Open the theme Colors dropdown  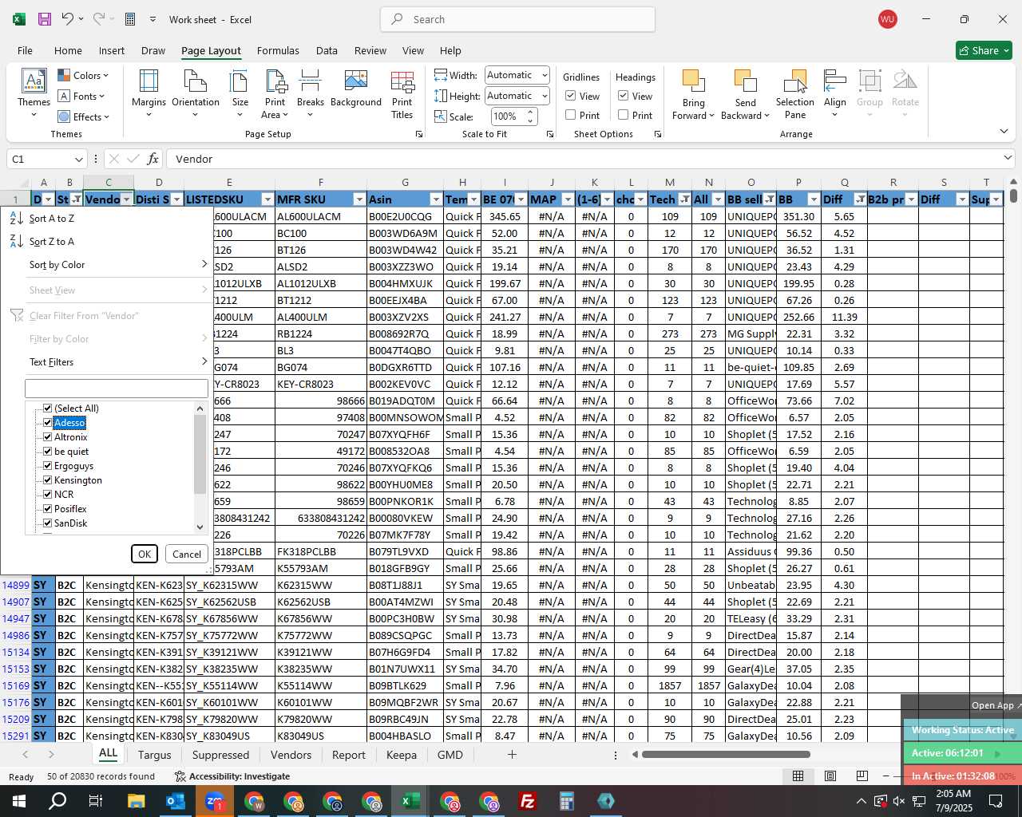tap(83, 76)
